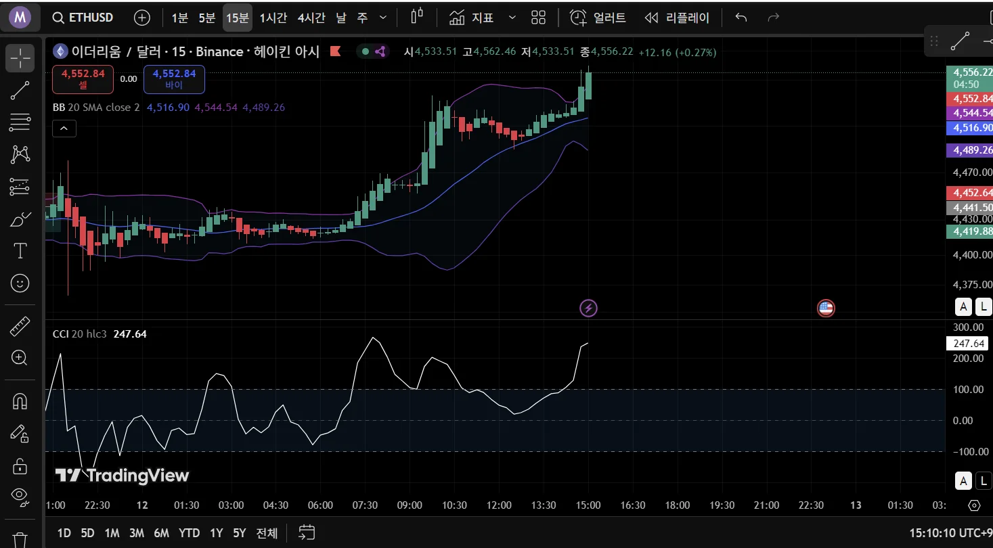Click the ETHUSD symbol search field
The height and width of the screenshot is (548, 993).
(83, 18)
